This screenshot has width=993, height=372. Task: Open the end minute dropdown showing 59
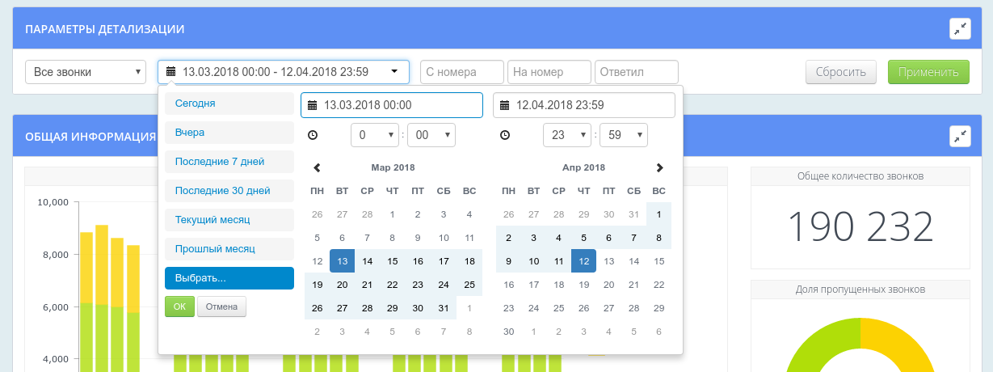pos(623,135)
